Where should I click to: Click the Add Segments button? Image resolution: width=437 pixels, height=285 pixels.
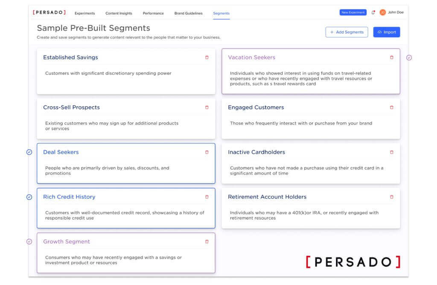click(x=347, y=32)
